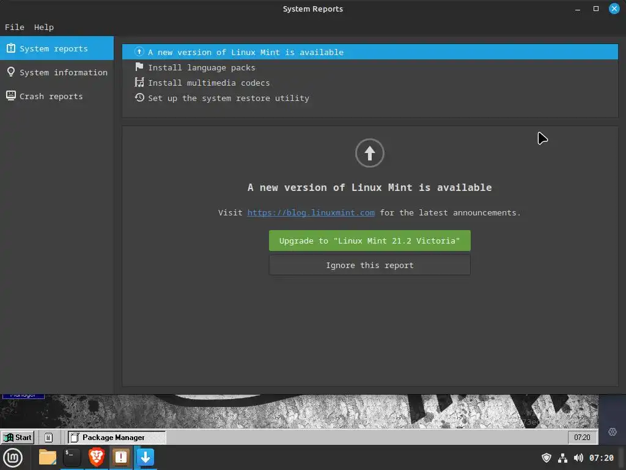The width and height of the screenshot is (626, 470).
Task: Click the gear settings icon at right edge
Action: tap(612, 431)
